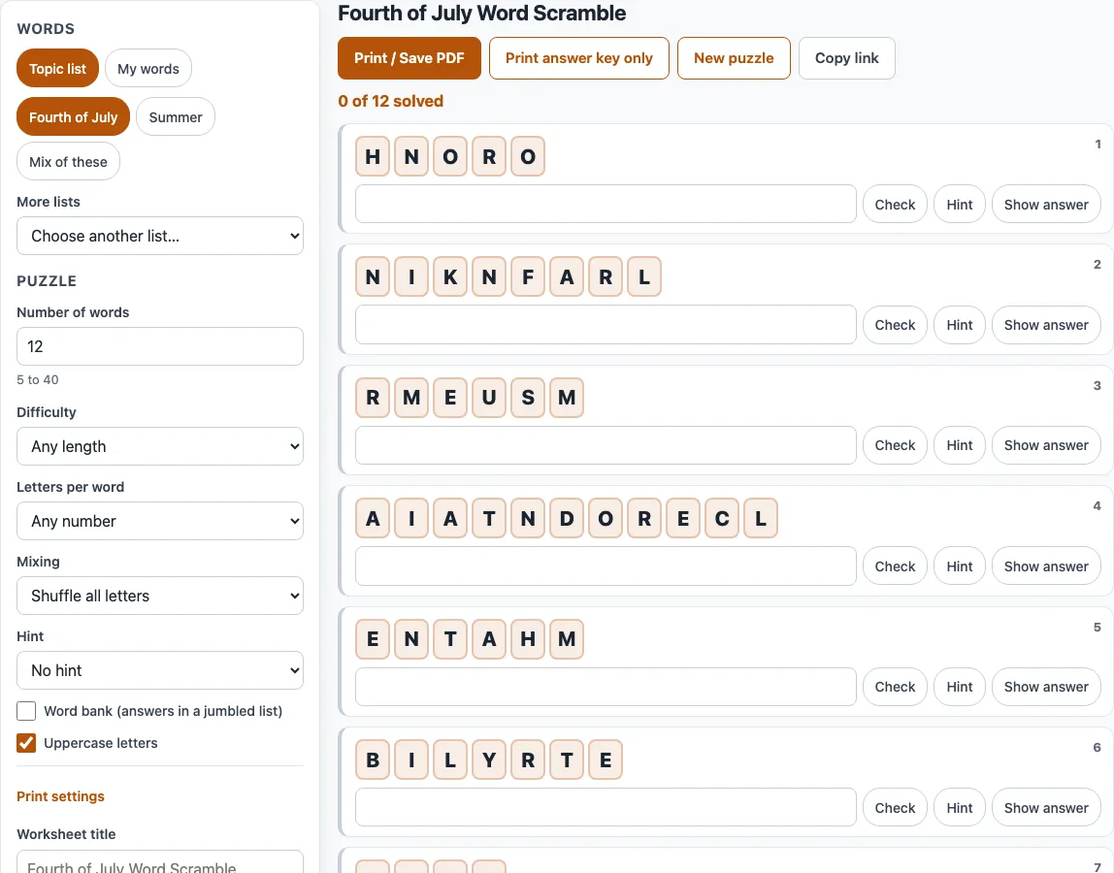Get a hint for NIKNFARL

[959, 325]
